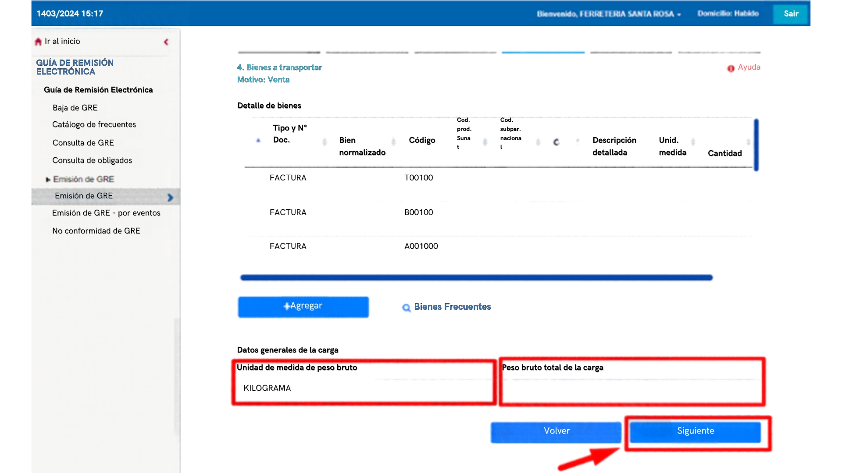Select the highlighted Emisión de GRE item
The width and height of the screenshot is (842, 473).
pos(106,196)
